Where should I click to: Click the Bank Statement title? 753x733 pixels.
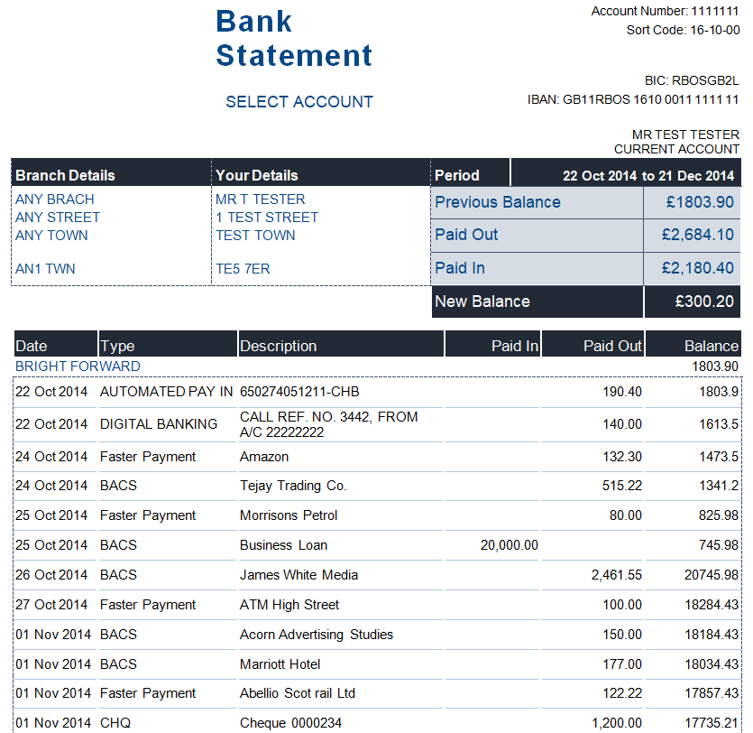294,38
